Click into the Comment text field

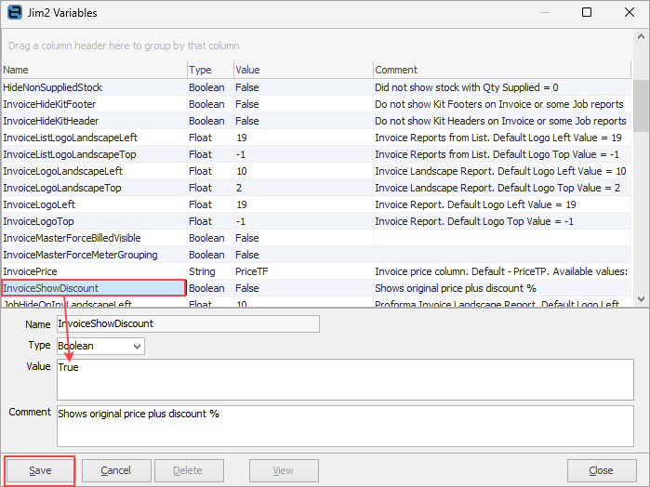coord(344,425)
